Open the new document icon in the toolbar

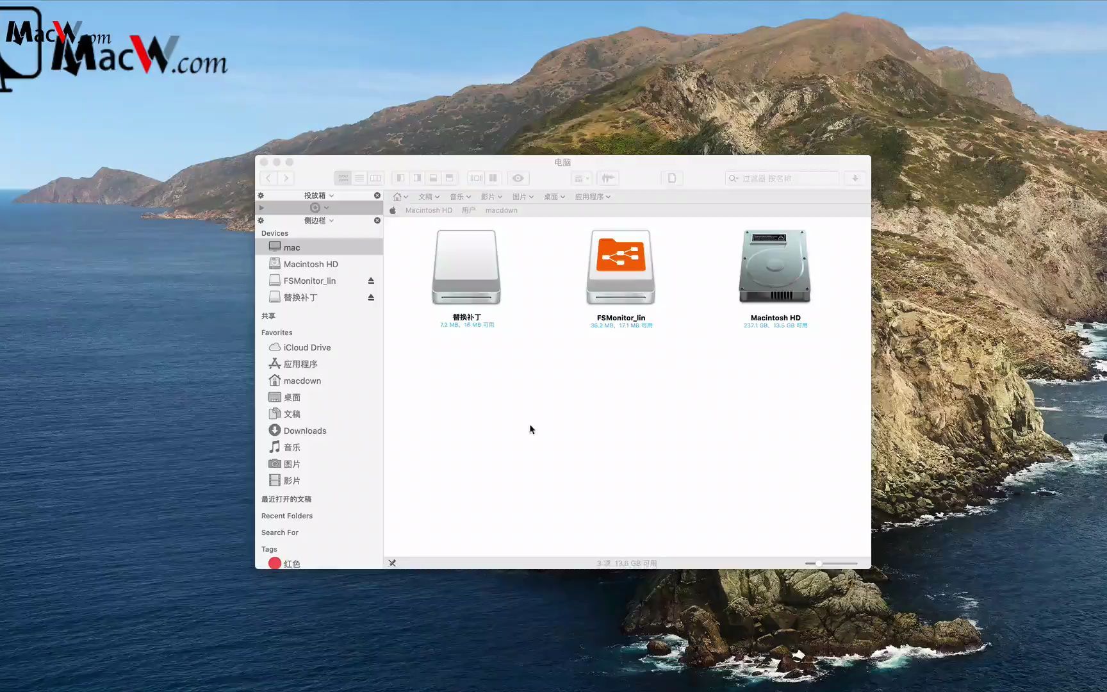tap(672, 178)
